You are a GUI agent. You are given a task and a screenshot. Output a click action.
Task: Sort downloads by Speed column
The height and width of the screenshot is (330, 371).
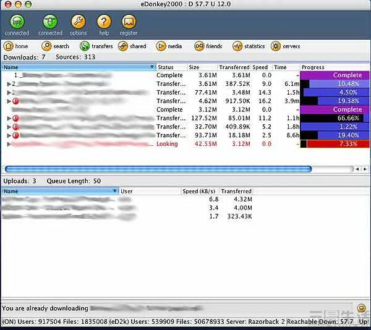click(x=261, y=67)
